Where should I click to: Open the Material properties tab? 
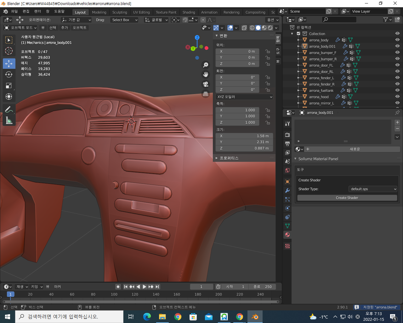point(287,235)
